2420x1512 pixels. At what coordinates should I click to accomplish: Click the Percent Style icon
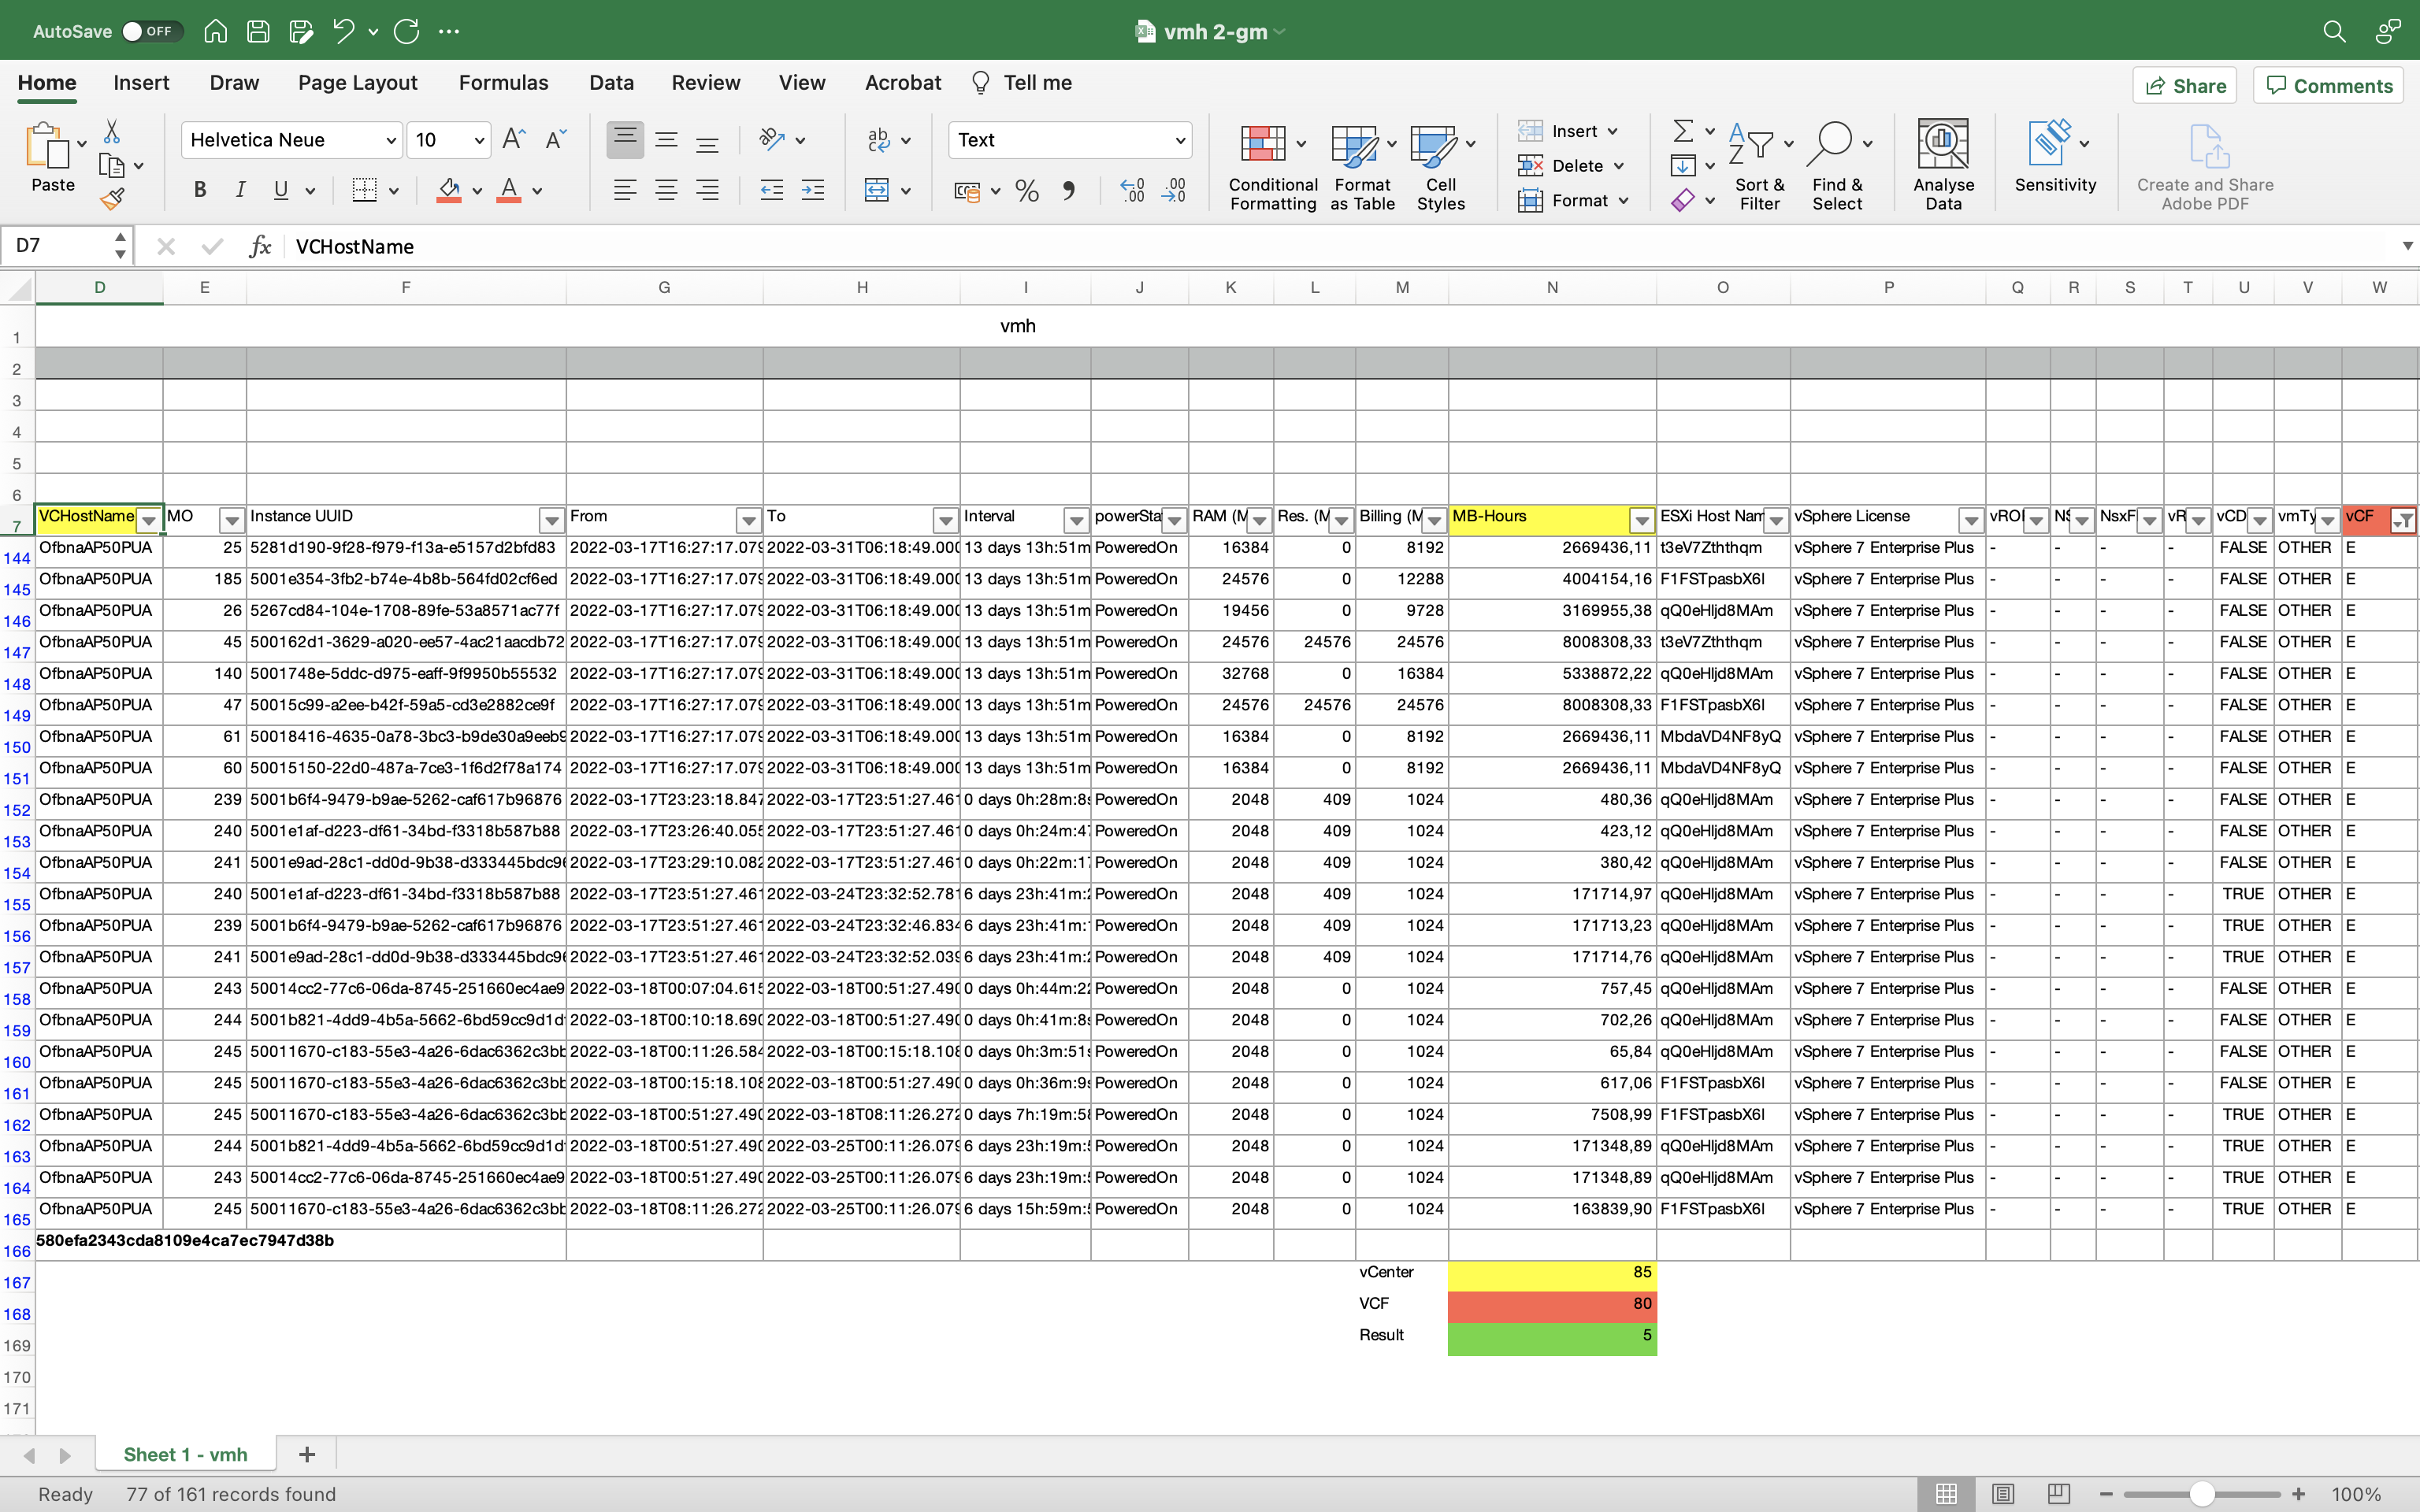(x=1027, y=190)
